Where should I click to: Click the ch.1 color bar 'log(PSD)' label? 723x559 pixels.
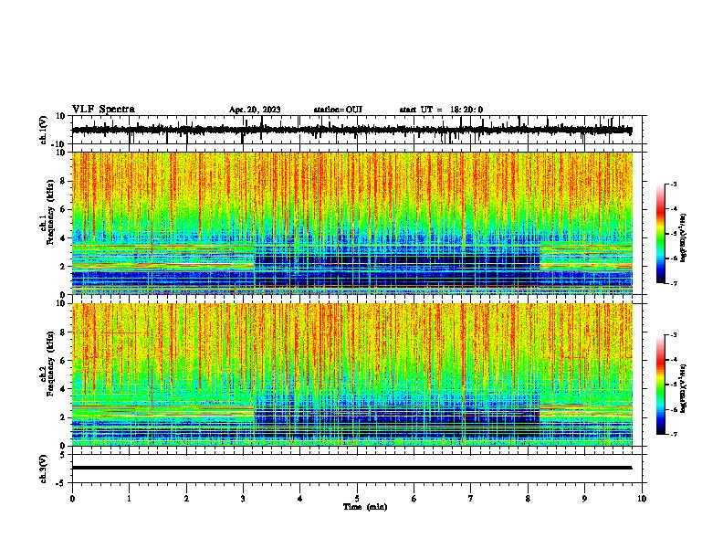tap(683, 238)
